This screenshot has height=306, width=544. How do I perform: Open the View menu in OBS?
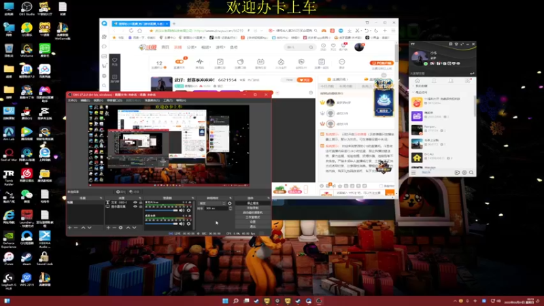pos(98,100)
